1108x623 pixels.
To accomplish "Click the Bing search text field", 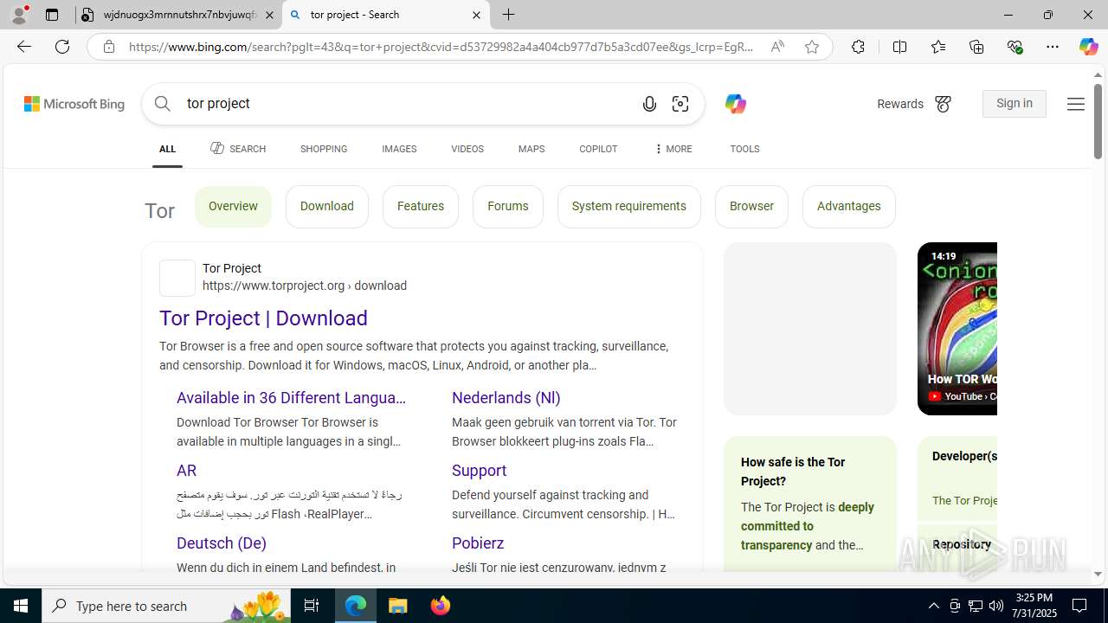I will pyautogui.click(x=407, y=104).
